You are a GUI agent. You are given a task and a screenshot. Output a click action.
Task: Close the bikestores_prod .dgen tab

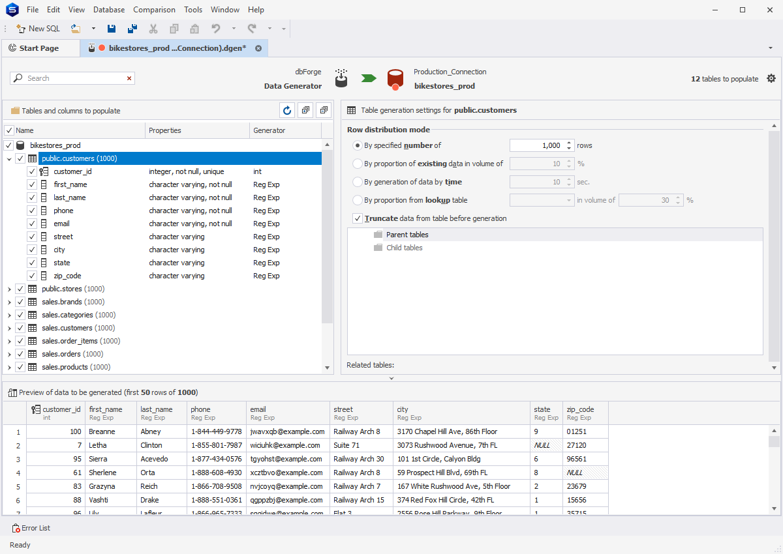pyautogui.click(x=258, y=48)
